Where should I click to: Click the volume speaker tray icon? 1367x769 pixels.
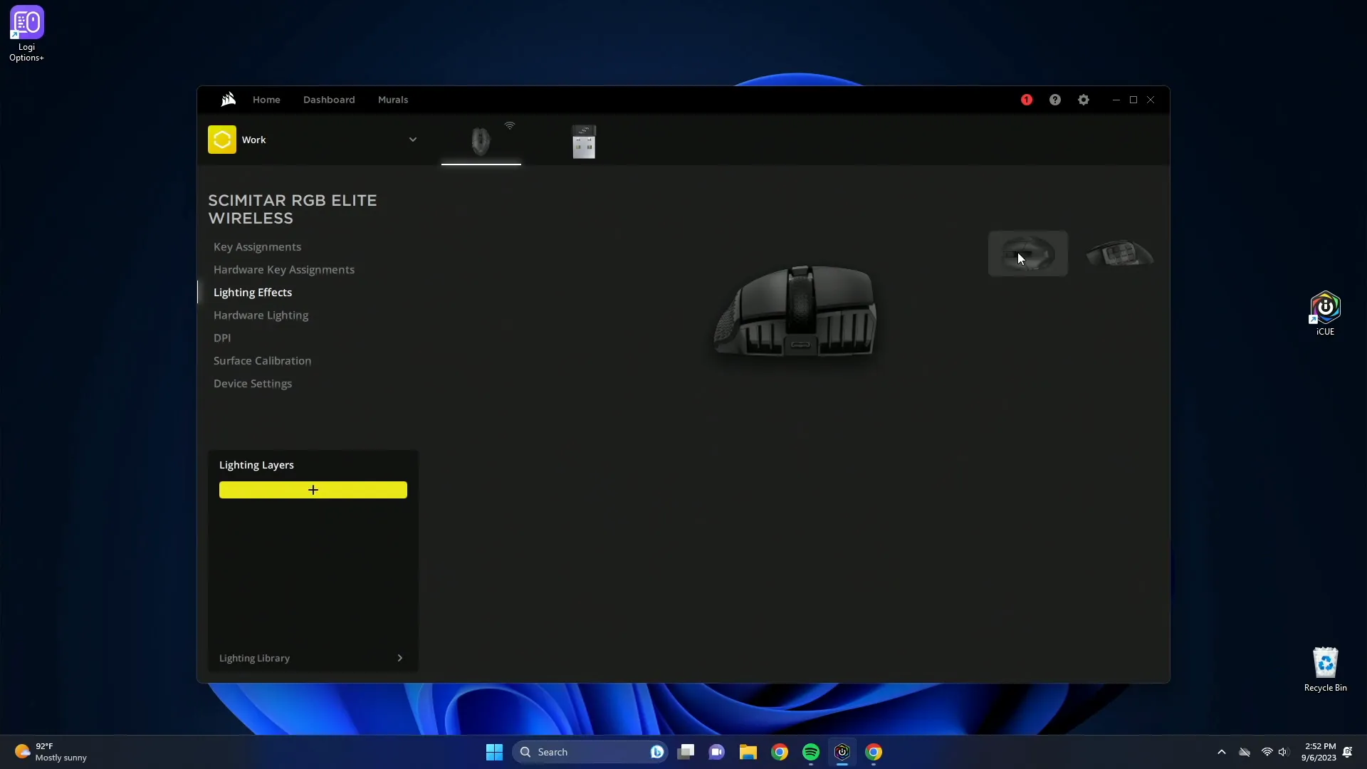(1283, 752)
